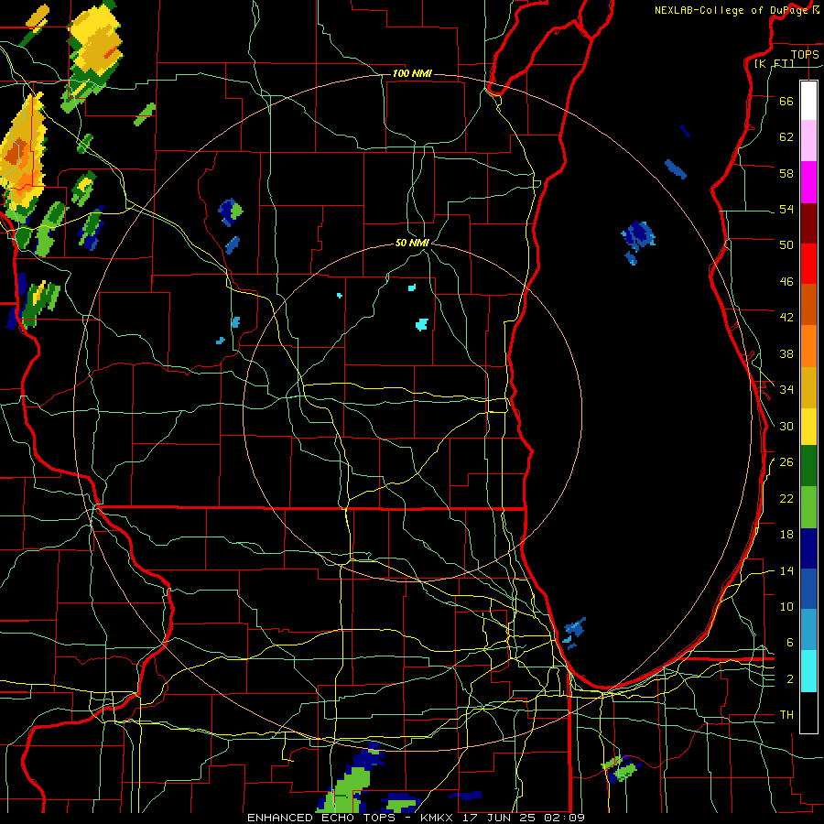Click the large blue echo over Lake Michigan
Image resolution: width=824 pixels, height=824 pixels.
638,234
